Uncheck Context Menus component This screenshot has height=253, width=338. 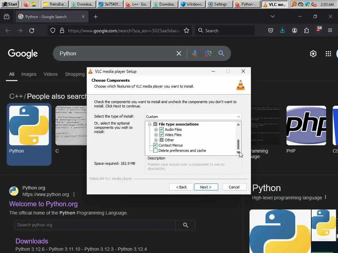155,145
